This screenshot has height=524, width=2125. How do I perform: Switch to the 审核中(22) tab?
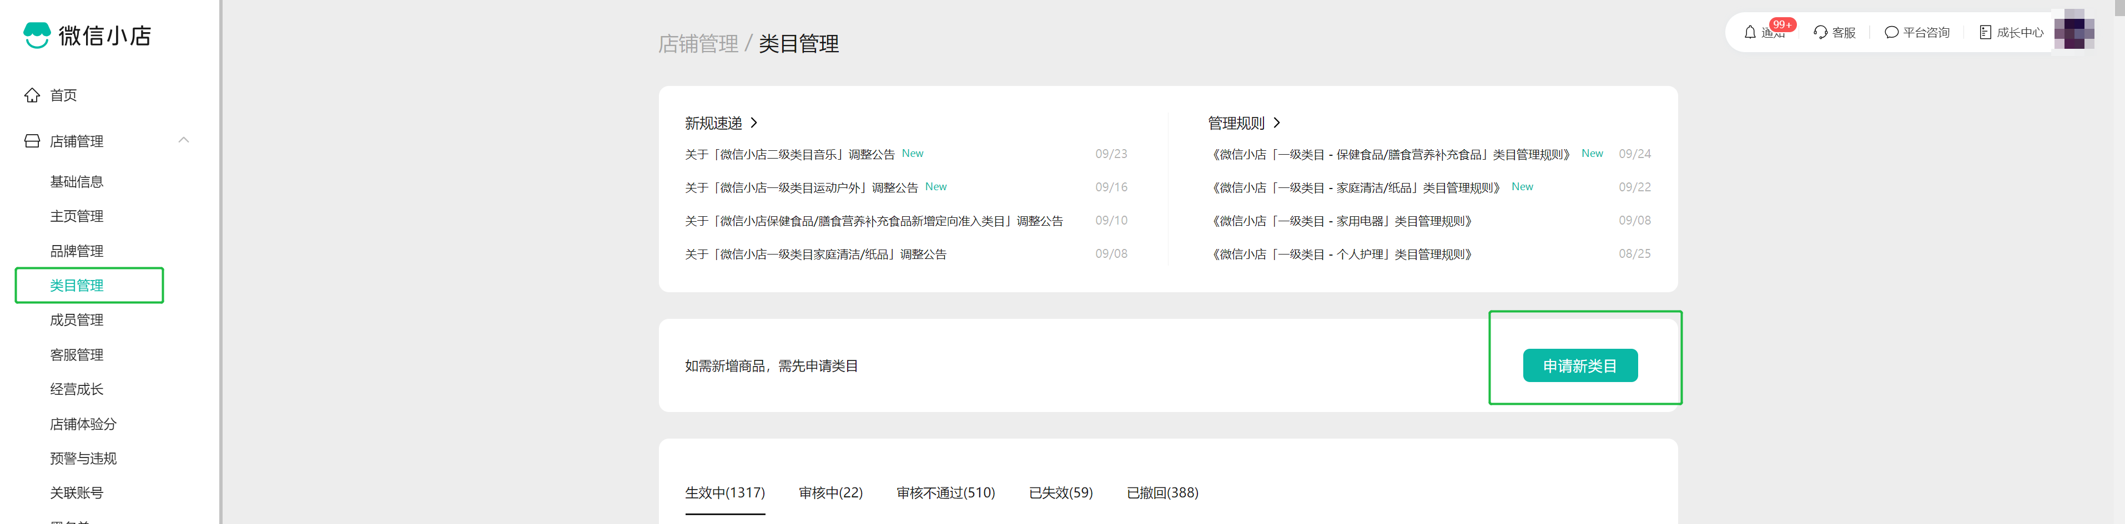(x=830, y=493)
